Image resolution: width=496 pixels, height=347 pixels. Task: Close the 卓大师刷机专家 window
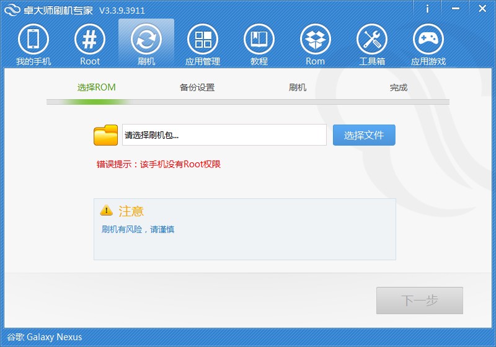coord(482,9)
